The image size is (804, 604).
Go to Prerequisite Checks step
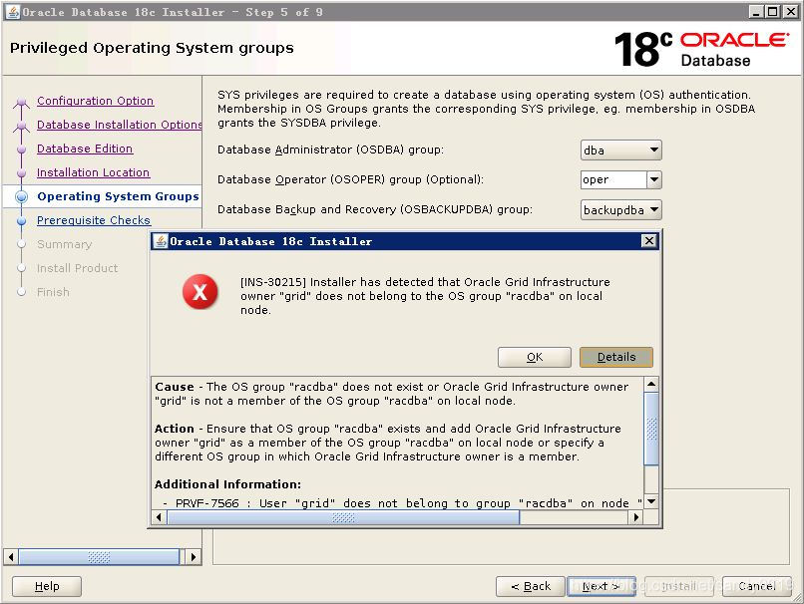click(94, 220)
